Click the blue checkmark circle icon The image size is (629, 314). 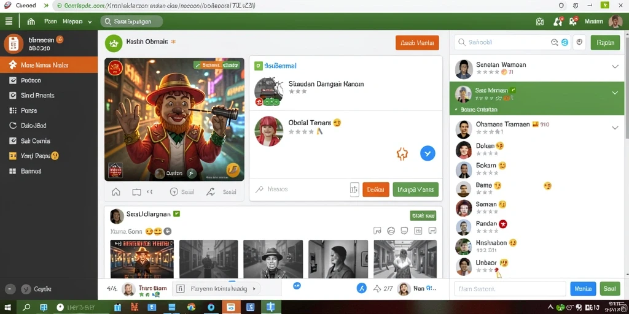[428, 153]
